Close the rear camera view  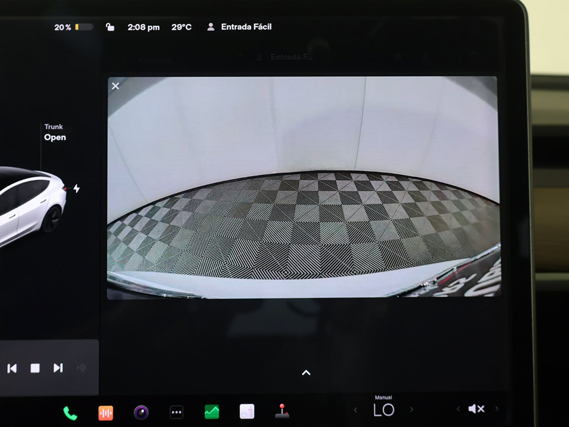coord(116,86)
